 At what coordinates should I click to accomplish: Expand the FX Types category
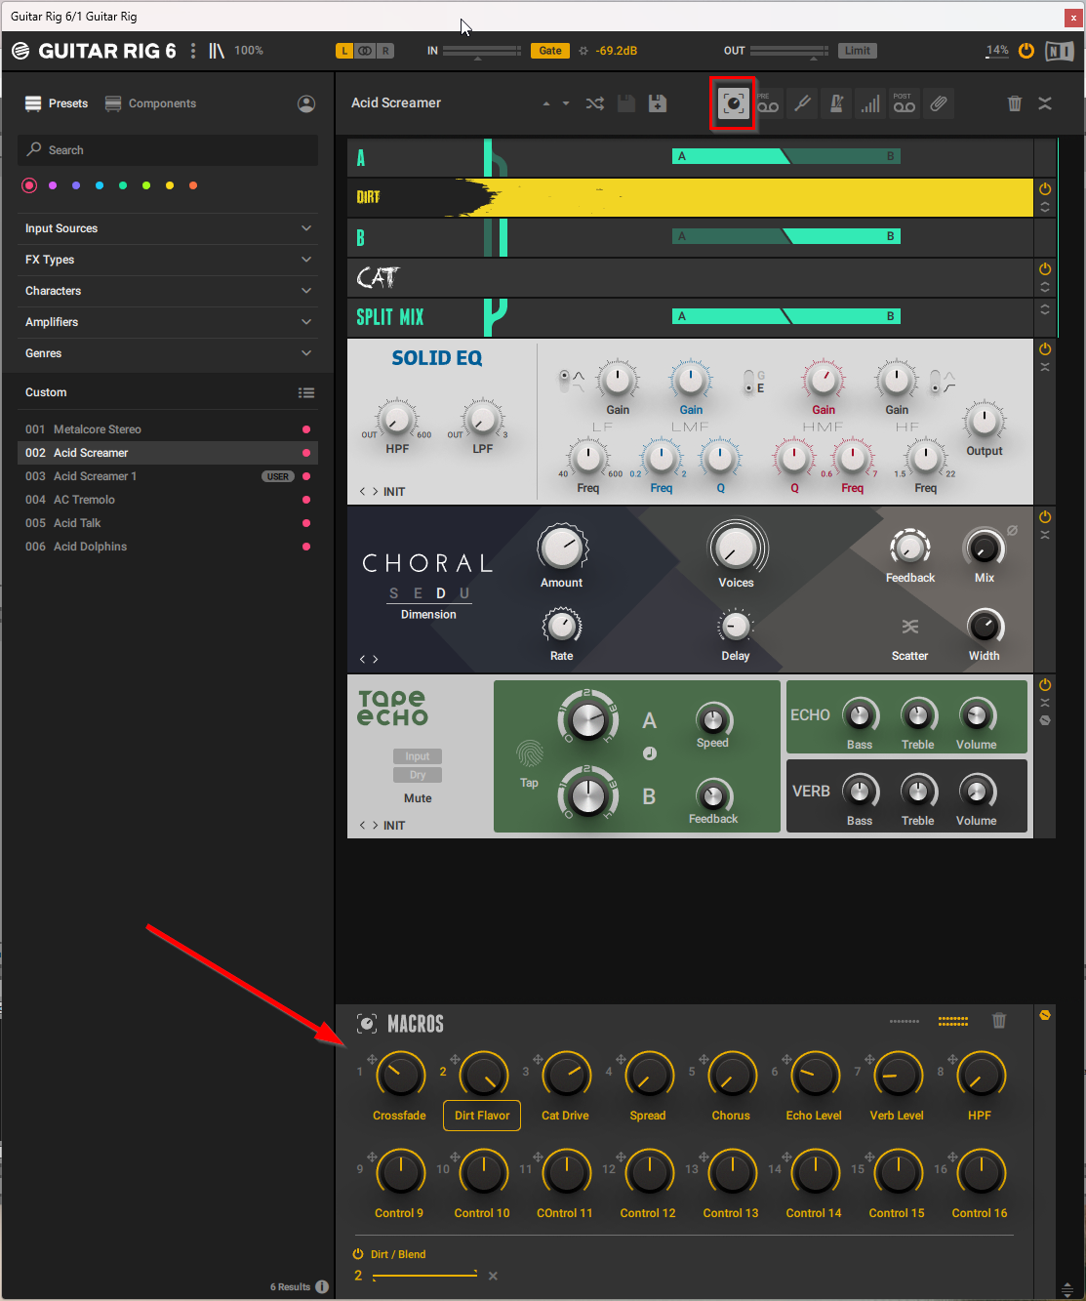coord(168,260)
